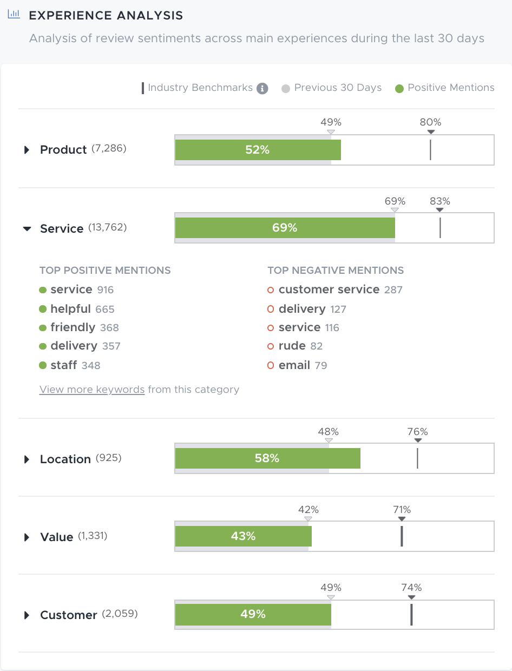Expand the Value category row
Image resolution: width=512 pixels, height=671 pixels.
pyautogui.click(x=27, y=537)
